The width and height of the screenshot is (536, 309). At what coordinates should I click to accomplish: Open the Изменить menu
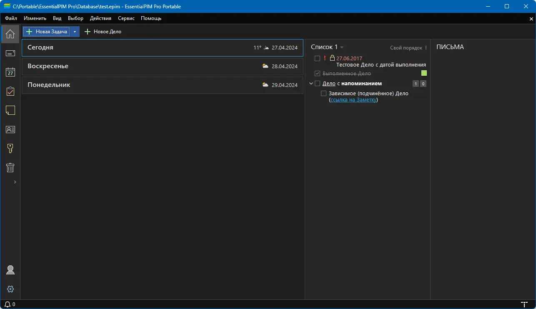point(35,18)
